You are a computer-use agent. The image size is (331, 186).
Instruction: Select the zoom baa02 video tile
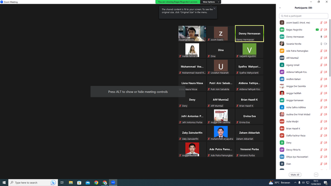click(221, 34)
